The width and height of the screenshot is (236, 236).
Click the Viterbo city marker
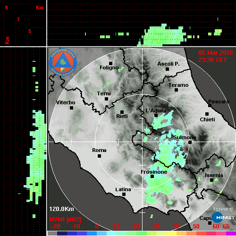(71, 108)
